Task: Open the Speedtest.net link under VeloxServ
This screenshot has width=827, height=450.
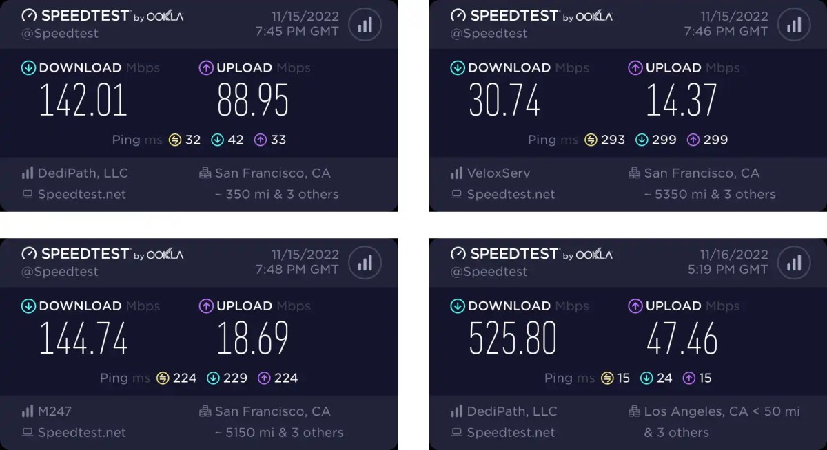Action: point(511,194)
